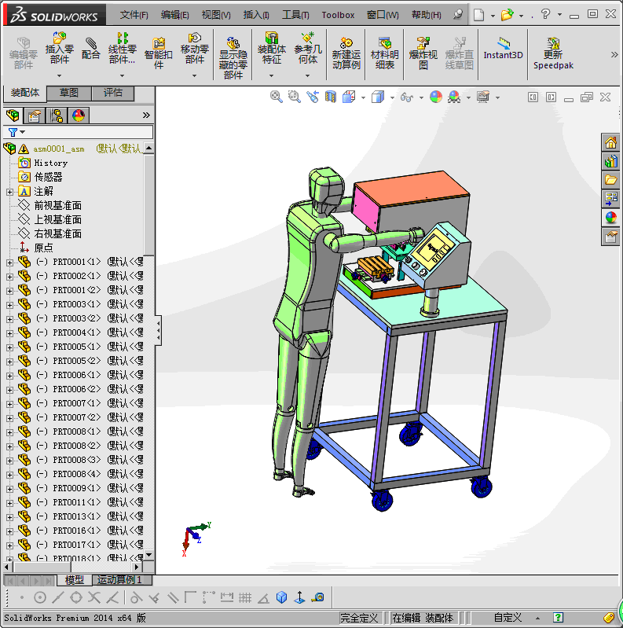
Task: Click the 更新 Speedpak button
Action: coord(553,53)
